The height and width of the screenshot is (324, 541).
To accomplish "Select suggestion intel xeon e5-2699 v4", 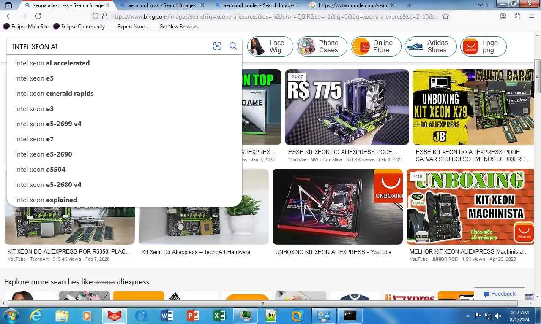I will pos(124,124).
